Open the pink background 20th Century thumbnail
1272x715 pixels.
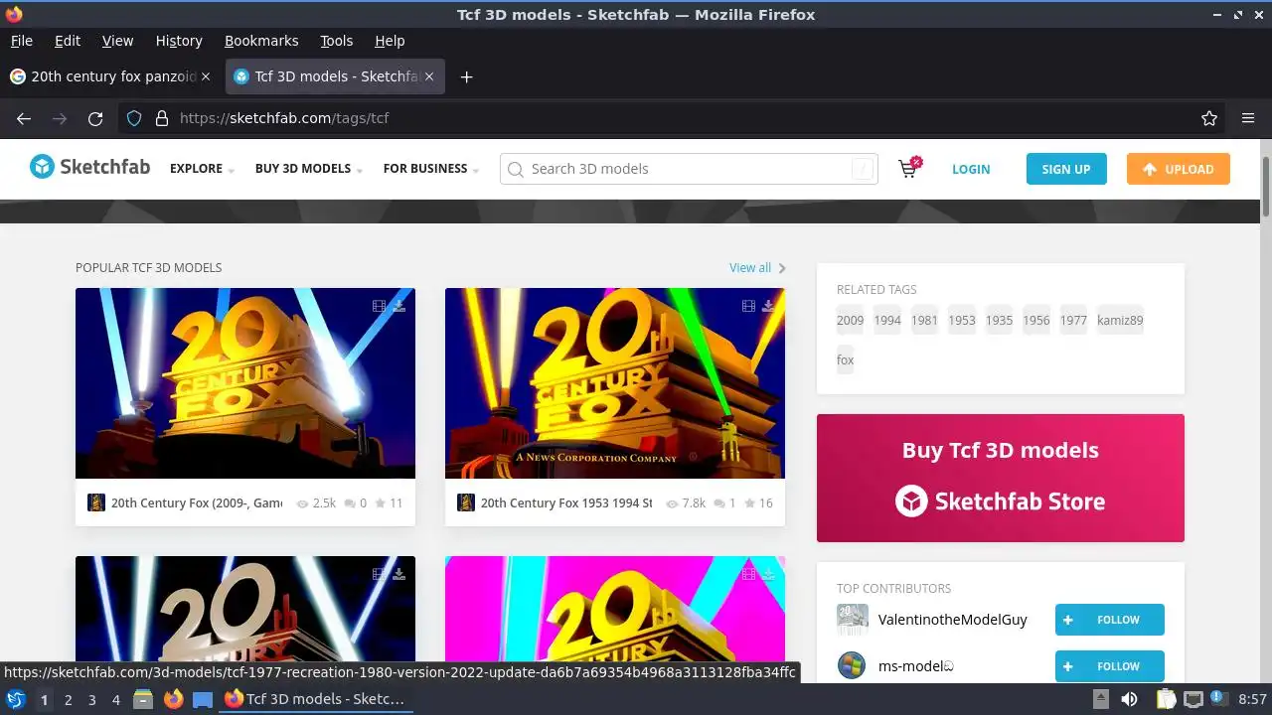pos(615,608)
